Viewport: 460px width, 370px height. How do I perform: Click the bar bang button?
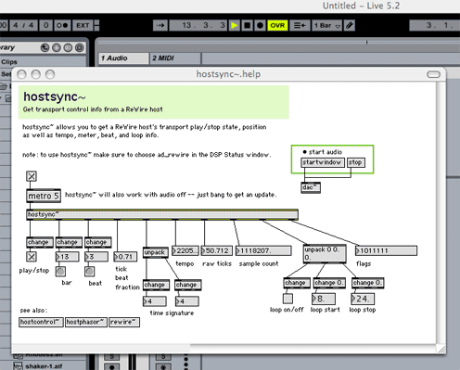point(60,272)
